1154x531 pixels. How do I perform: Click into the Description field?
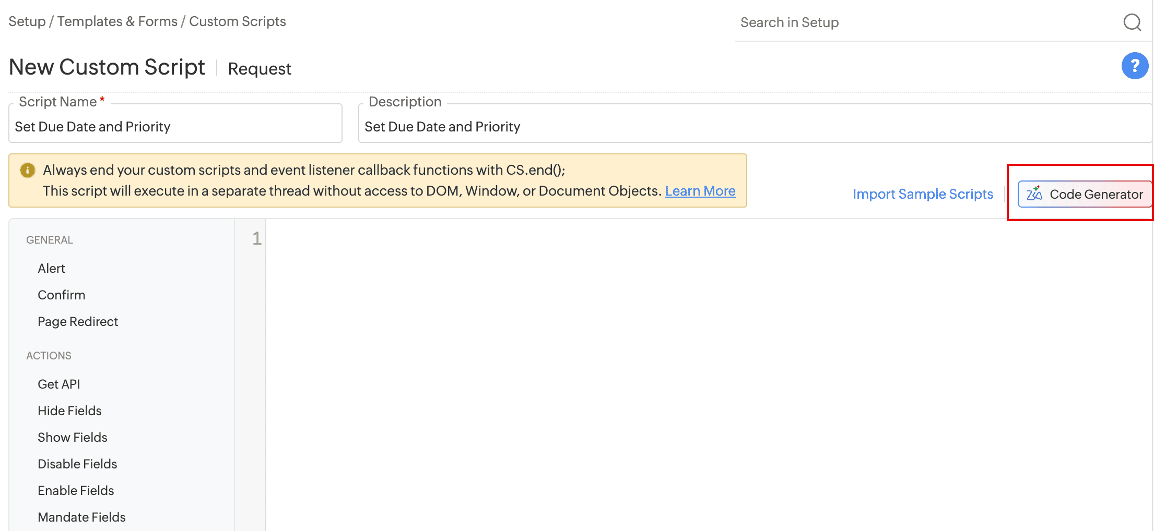(x=755, y=127)
